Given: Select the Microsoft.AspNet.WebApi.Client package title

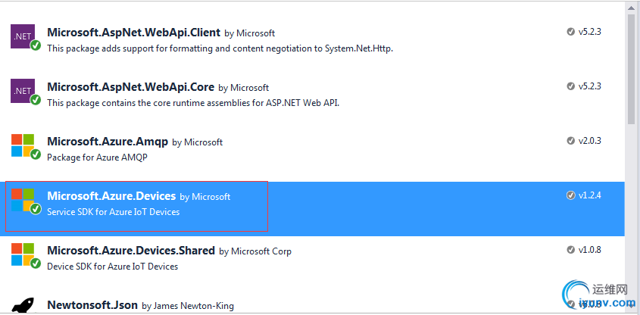Looking at the screenshot, I should 133,33.
